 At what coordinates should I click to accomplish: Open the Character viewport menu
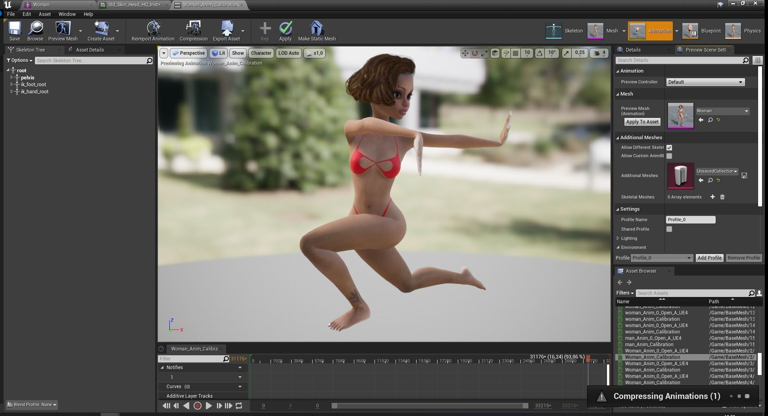point(261,53)
